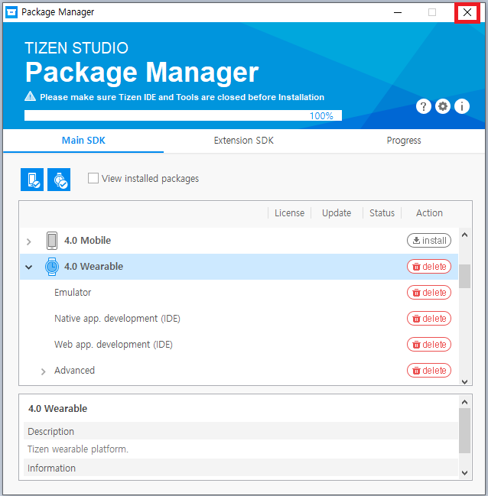Delete the Advanced package group
The width and height of the screenshot is (488, 496).
429,371
